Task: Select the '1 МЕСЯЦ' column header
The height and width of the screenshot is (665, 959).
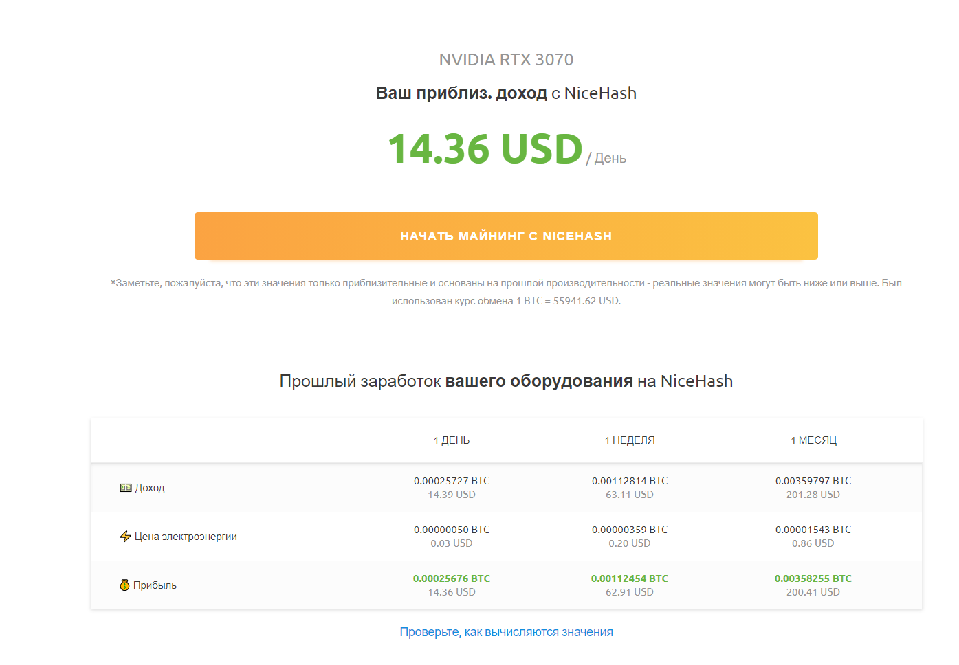Action: pyautogui.click(x=813, y=440)
